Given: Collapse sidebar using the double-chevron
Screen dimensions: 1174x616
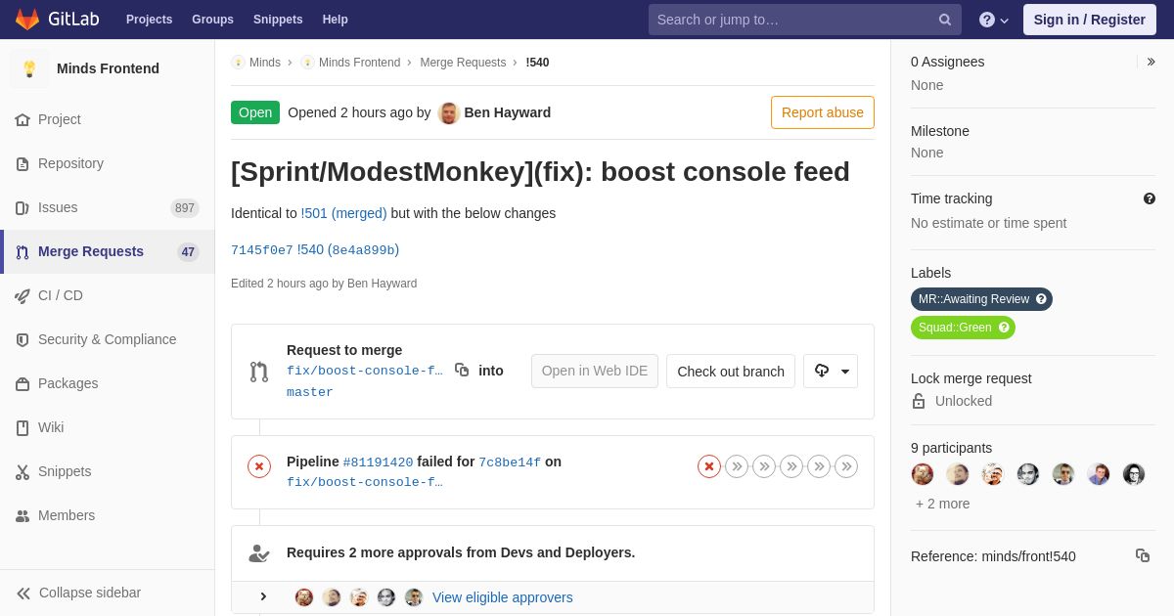Looking at the screenshot, I should tap(23, 593).
